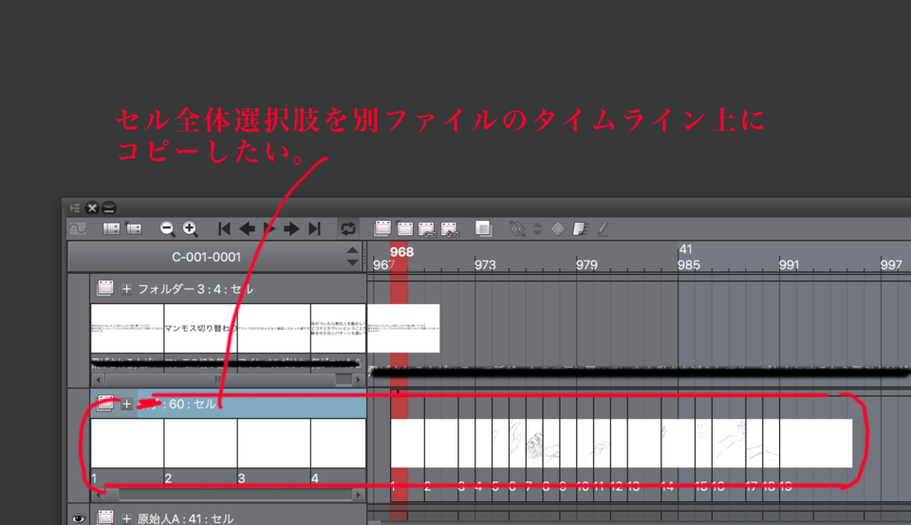This screenshot has height=525, width=911.
Task: Click the Specify cels icon
Action: (427, 229)
